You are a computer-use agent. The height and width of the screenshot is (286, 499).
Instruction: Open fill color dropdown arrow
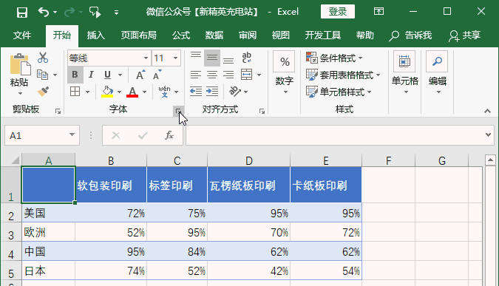point(119,92)
